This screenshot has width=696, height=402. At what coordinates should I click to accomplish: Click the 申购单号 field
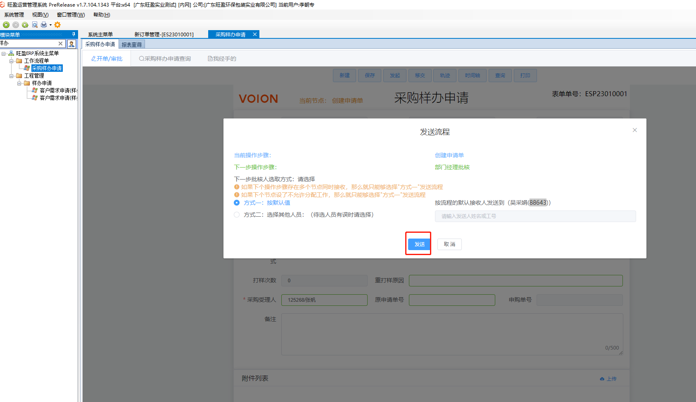coord(580,300)
